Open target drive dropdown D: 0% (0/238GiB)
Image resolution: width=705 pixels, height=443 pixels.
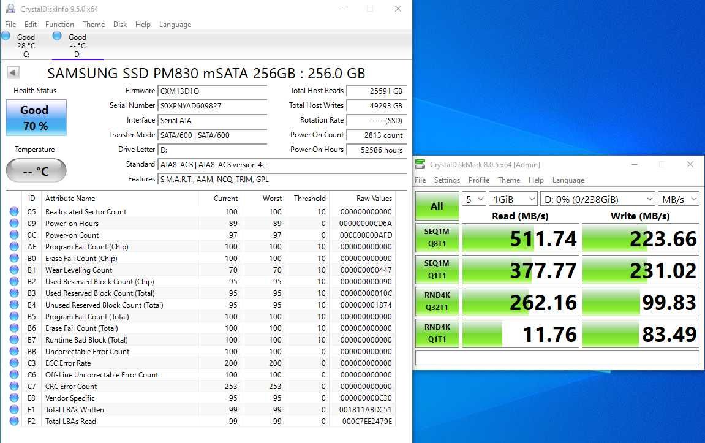pyautogui.click(x=597, y=199)
